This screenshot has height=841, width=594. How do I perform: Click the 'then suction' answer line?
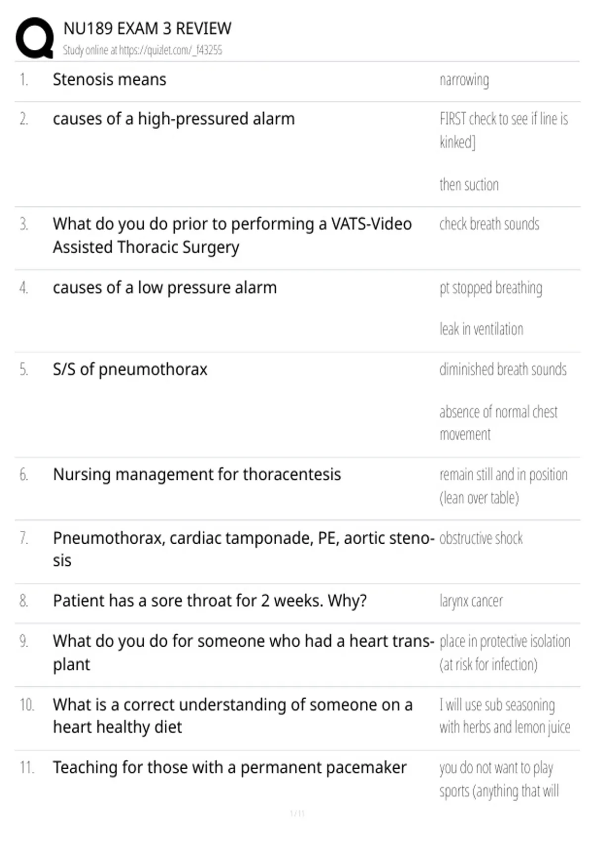[469, 185]
